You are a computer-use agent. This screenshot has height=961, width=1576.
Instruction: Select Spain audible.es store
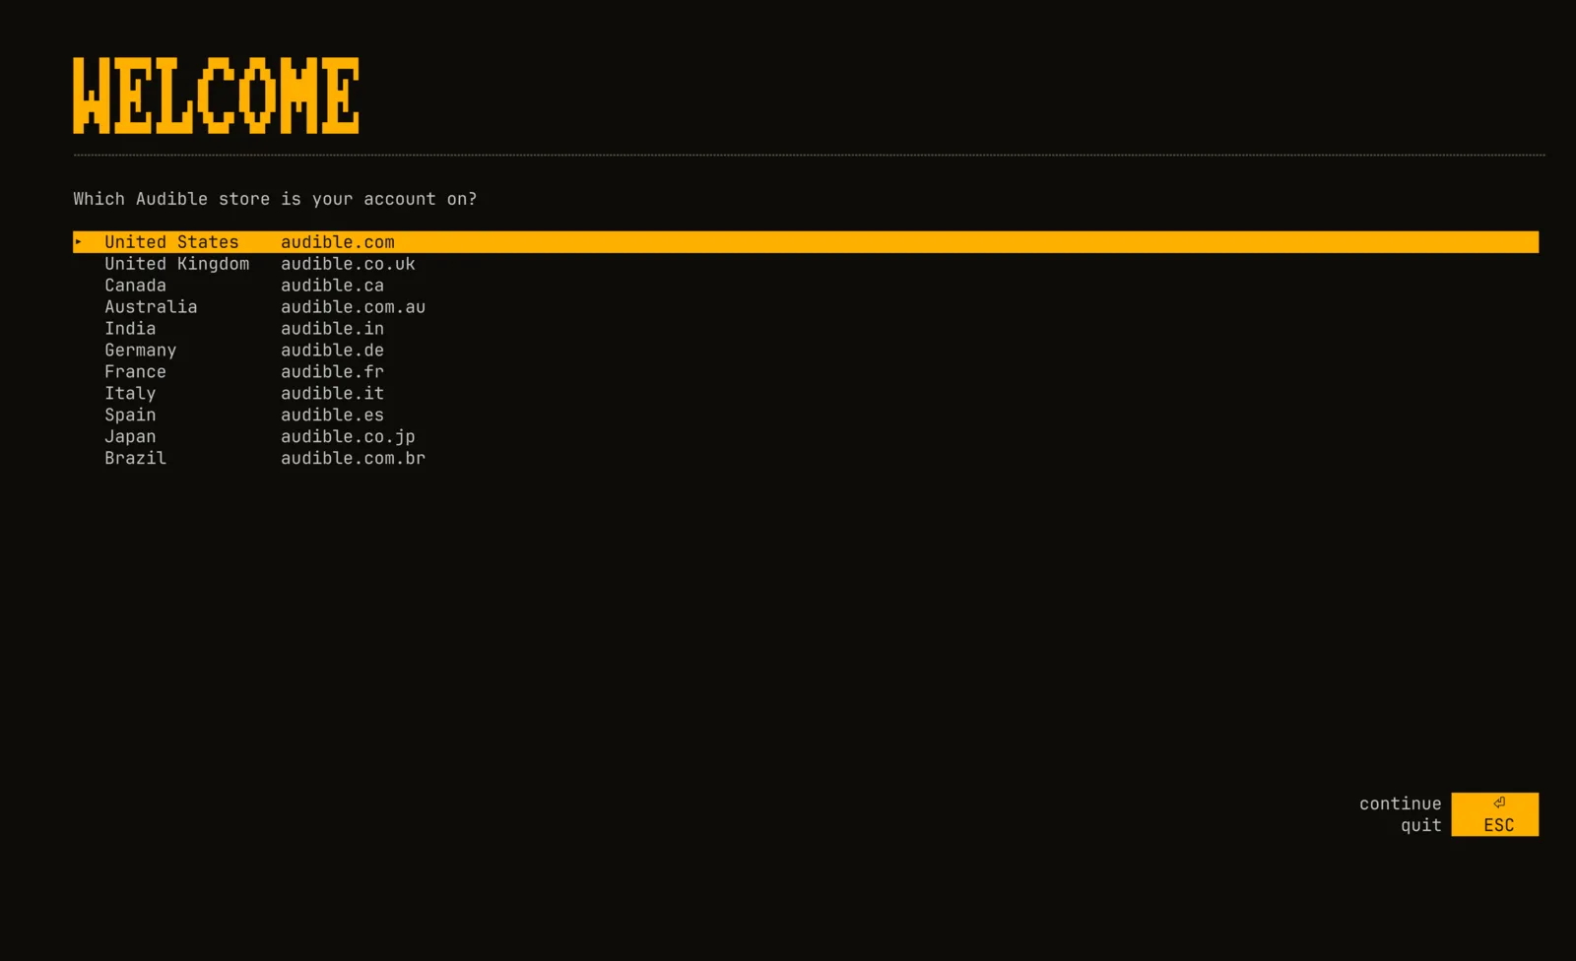point(806,416)
